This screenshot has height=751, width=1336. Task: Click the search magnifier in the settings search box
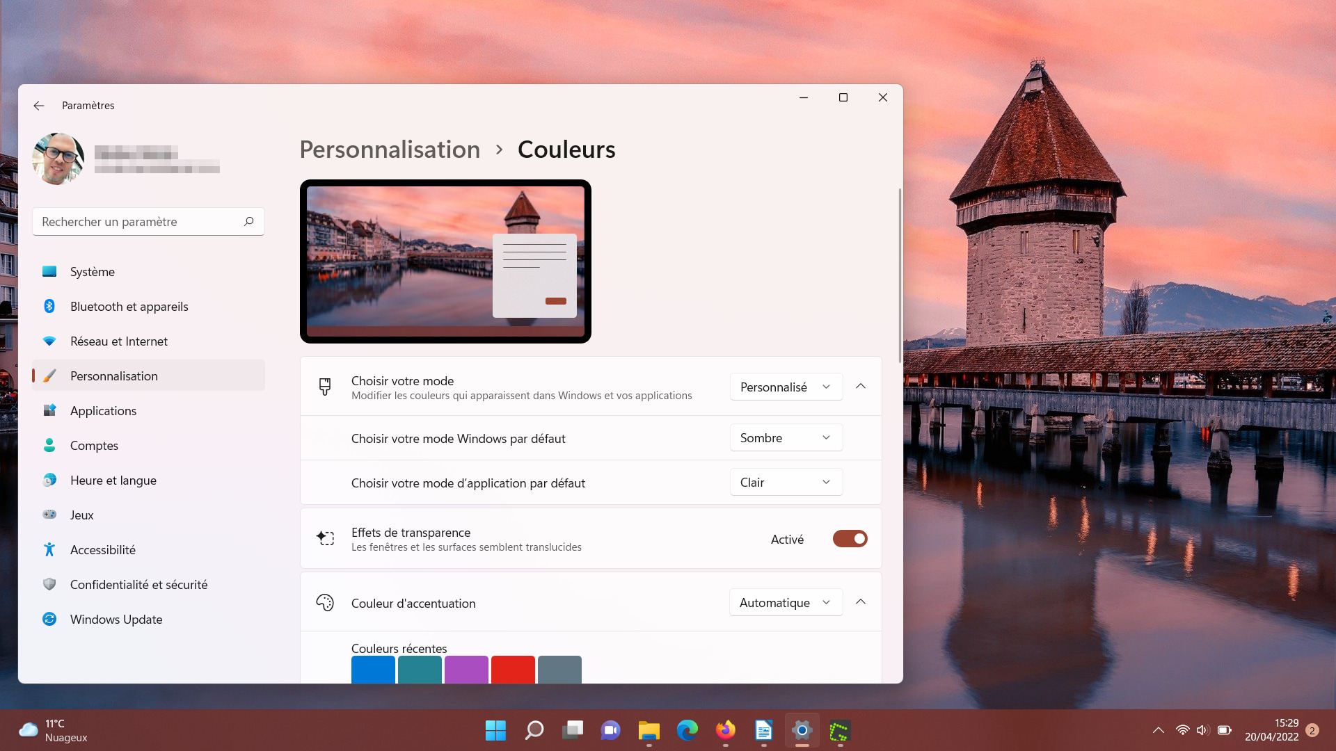click(x=249, y=221)
